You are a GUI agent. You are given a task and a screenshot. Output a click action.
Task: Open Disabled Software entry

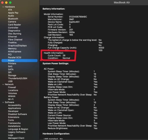point(17,114)
